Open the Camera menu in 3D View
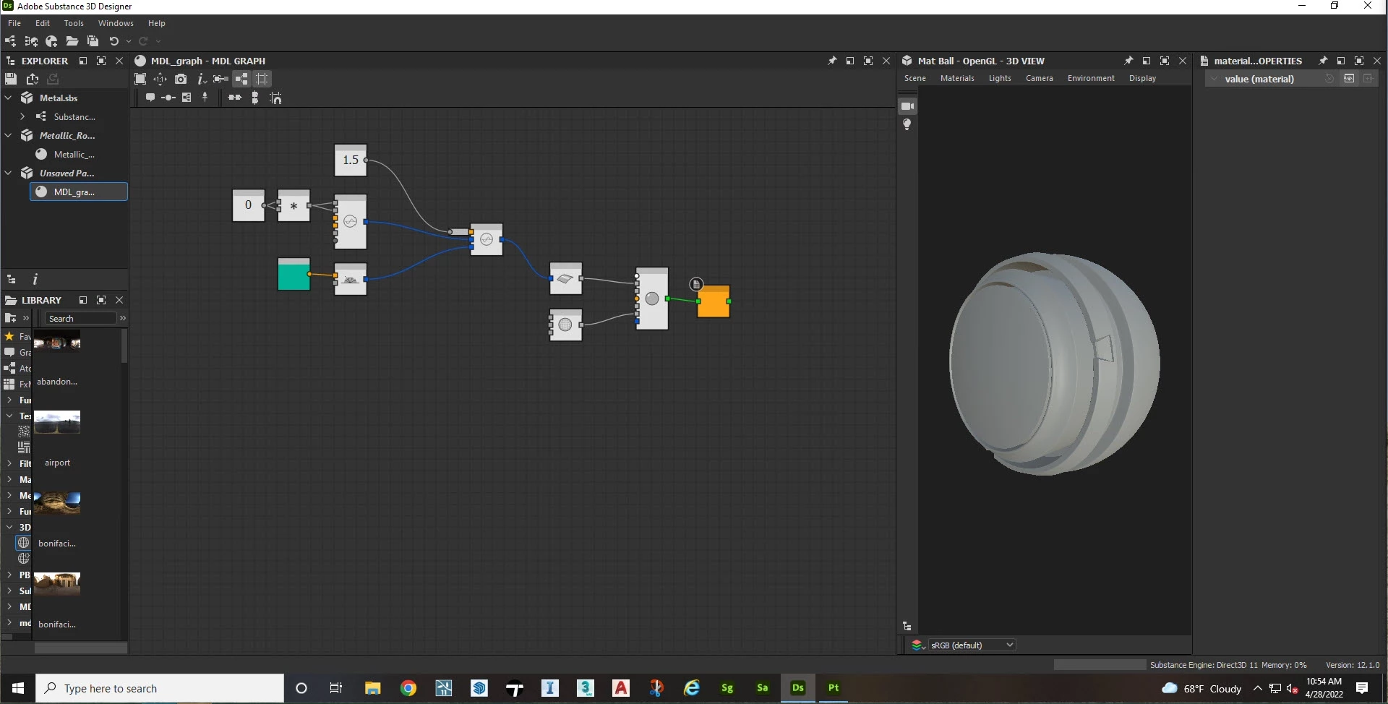The width and height of the screenshot is (1388, 704). pyautogui.click(x=1040, y=78)
